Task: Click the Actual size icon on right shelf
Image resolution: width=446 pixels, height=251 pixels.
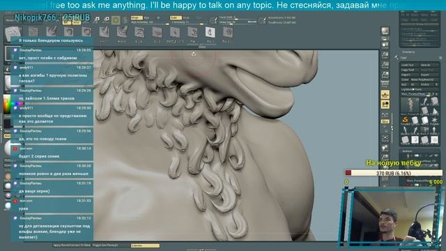Action: tap(385, 65)
